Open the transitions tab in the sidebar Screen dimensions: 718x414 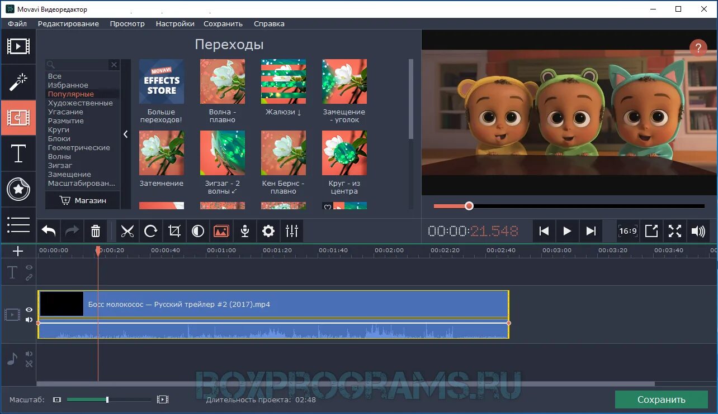coord(18,118)
